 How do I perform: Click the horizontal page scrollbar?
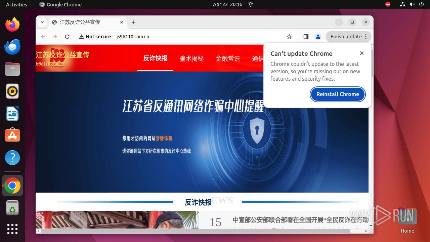[x=195, y=231]
